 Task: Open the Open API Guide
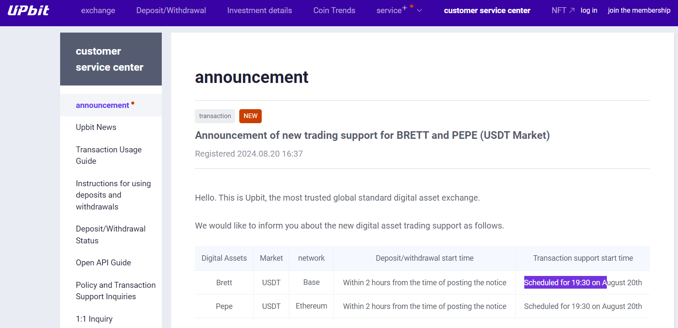103,263
